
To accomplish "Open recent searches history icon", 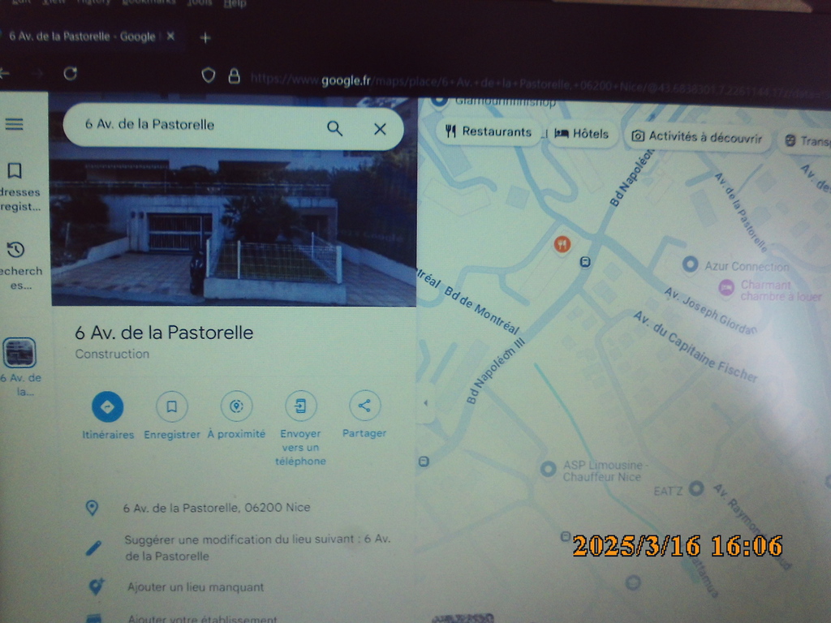I will click(15, 249).
